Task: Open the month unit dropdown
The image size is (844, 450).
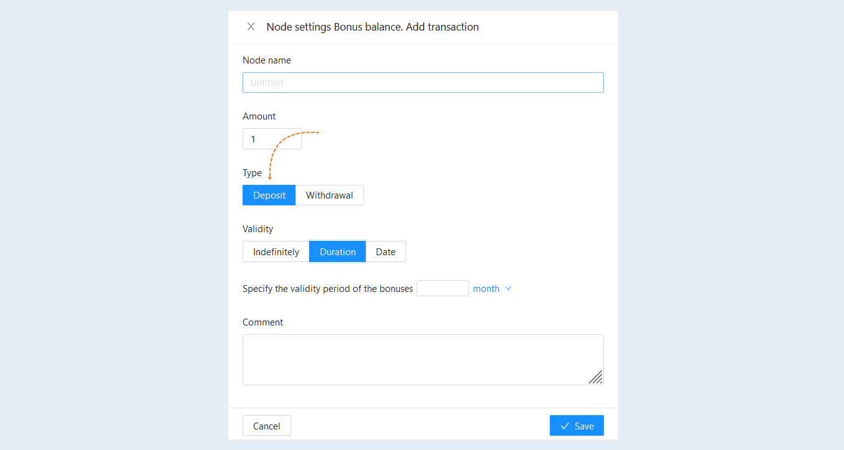Action: pos(492,288)
